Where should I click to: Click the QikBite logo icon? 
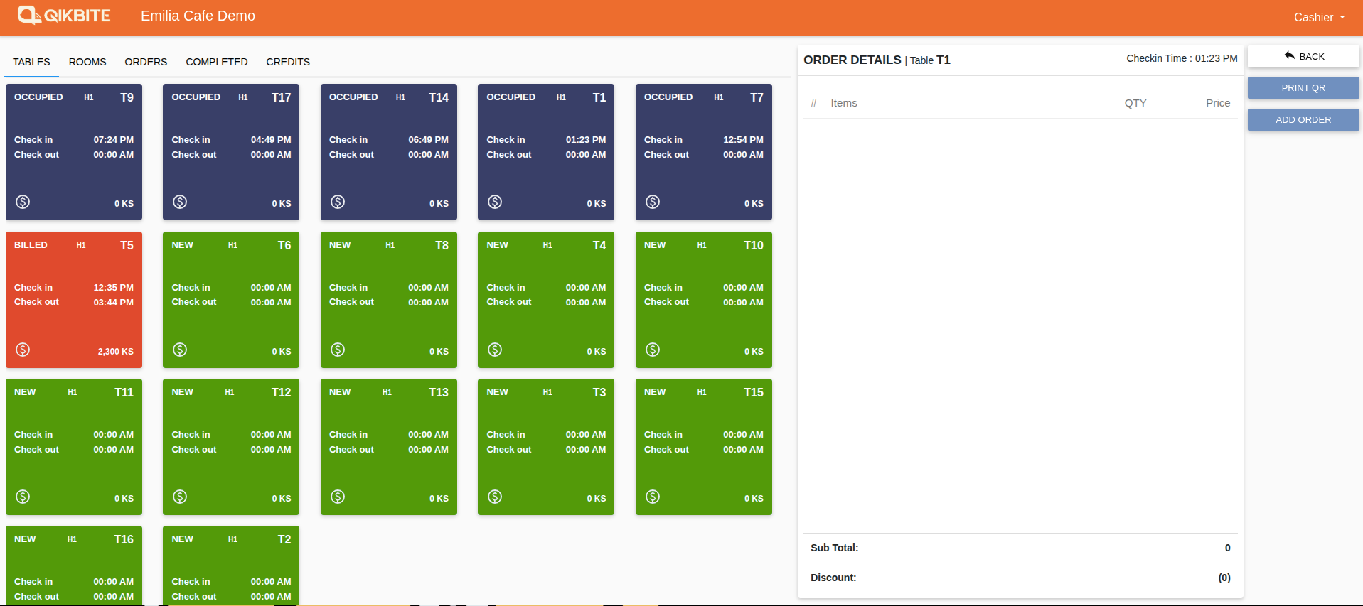[x=29, y=15]
